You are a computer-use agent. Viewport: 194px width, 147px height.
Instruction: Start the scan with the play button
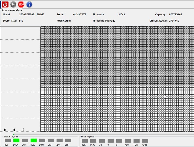click(13, 5)
